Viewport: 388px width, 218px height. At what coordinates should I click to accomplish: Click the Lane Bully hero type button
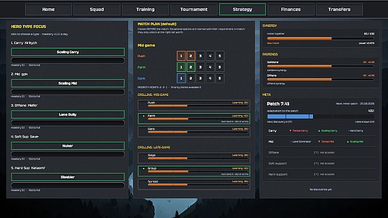67,115
